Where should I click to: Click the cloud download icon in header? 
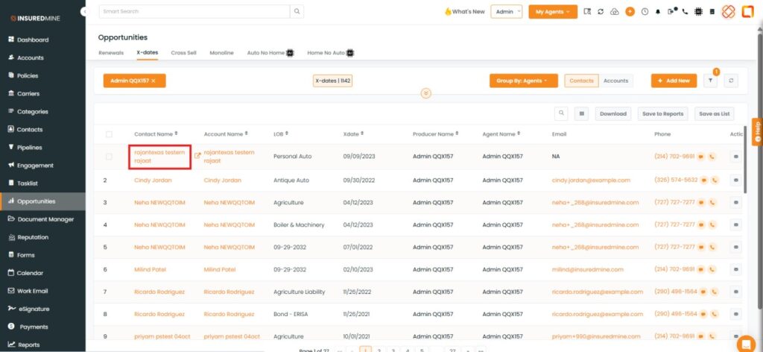click(614, 12)
